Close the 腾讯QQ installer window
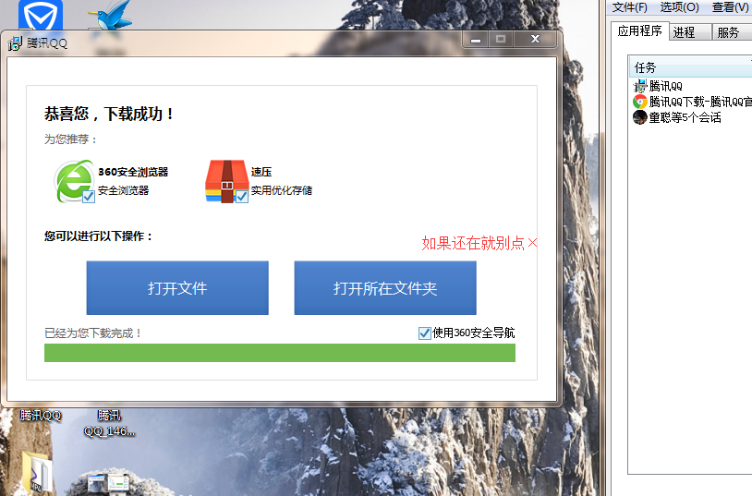This screenshot has height=496, width=752. 535,40
